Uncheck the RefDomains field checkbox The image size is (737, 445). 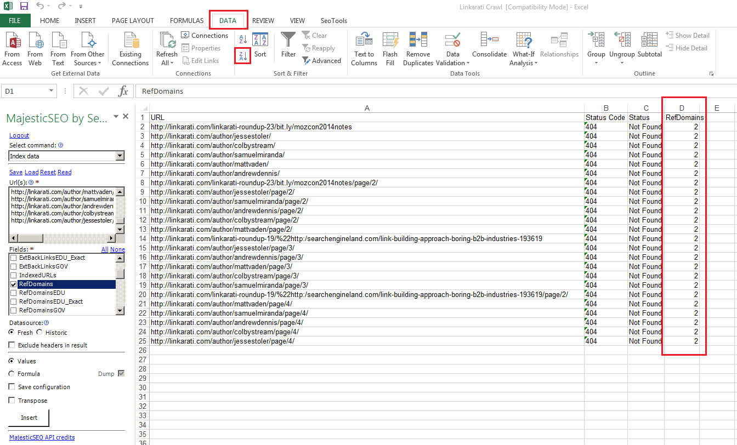coord(14,284)
